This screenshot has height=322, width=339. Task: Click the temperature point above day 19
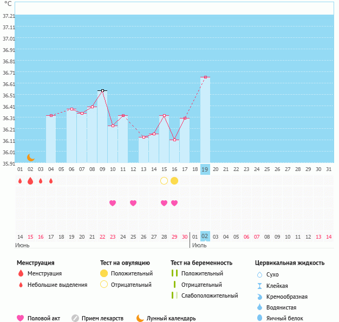coord(205,77)
